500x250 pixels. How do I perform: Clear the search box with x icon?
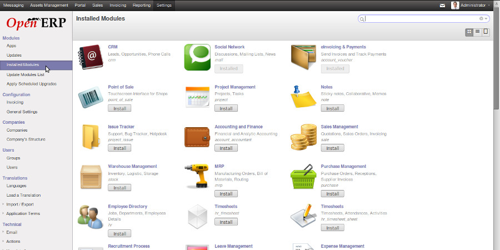[481, 18]
